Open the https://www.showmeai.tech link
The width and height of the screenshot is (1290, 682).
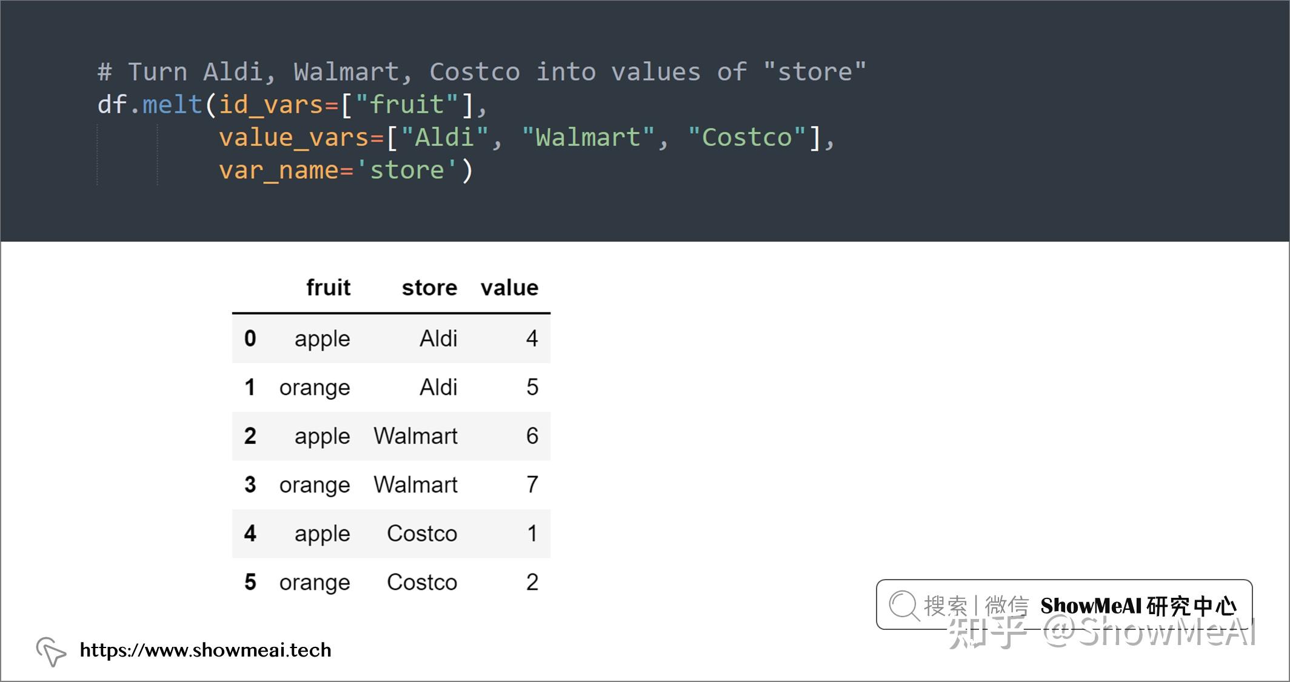click(x=206, y=651)
